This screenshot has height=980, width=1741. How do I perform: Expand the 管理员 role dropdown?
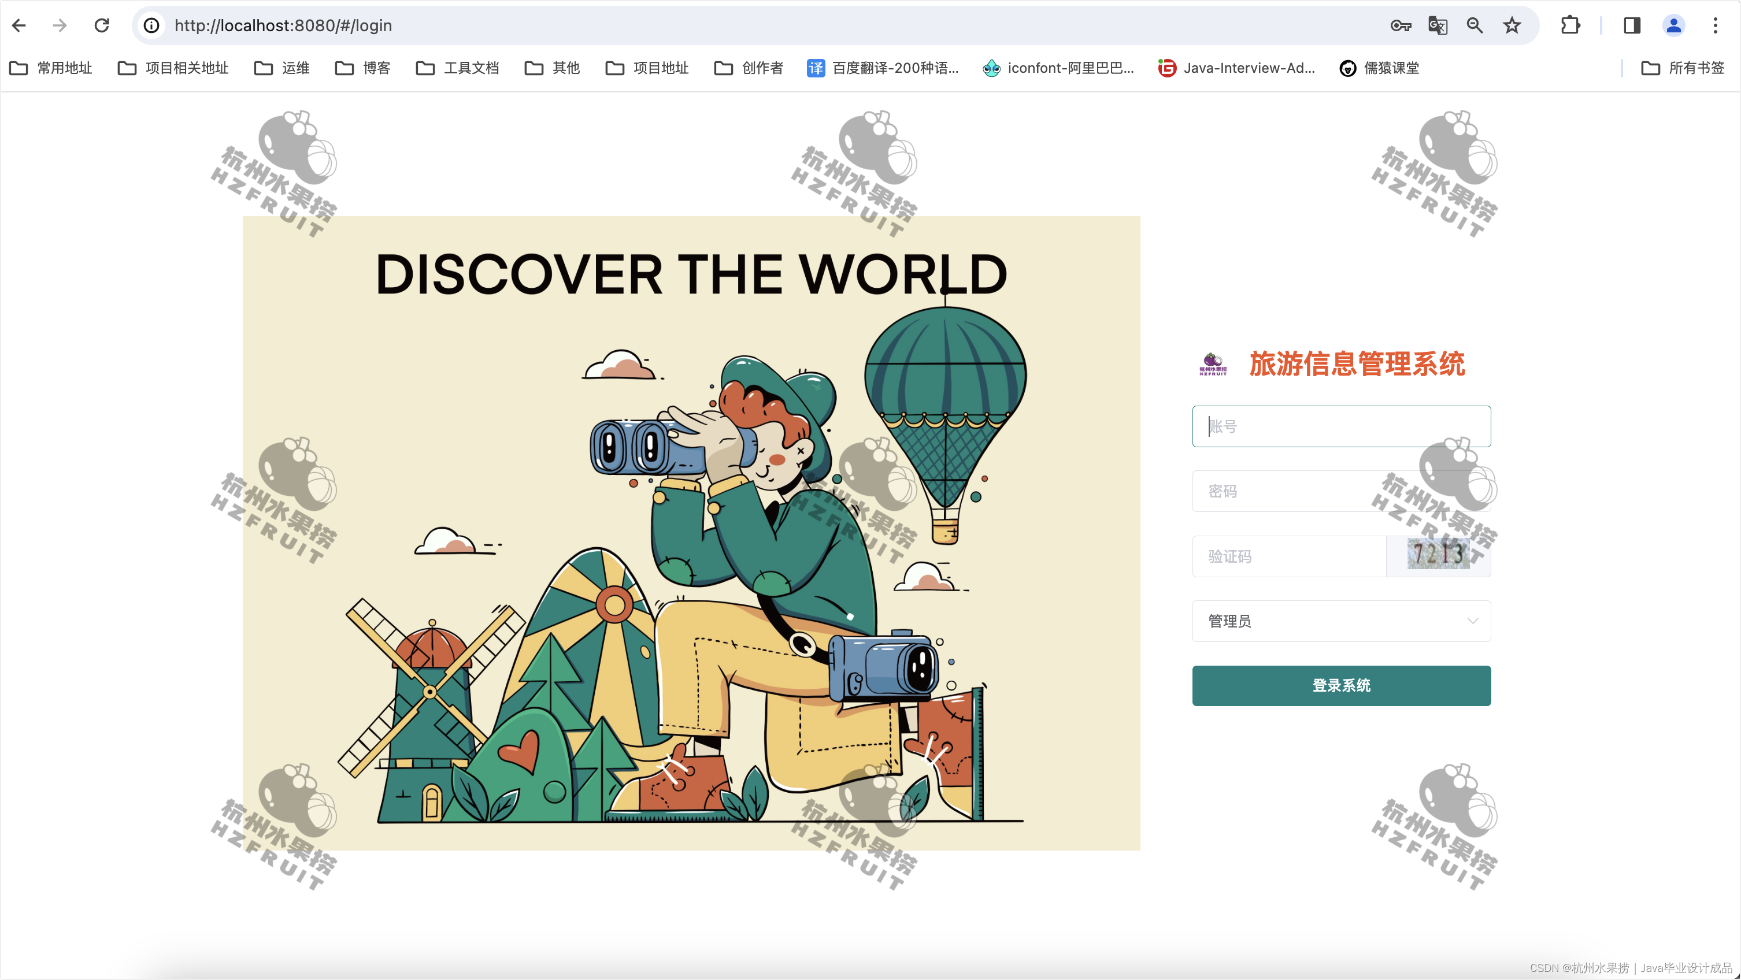[1341, 621]
